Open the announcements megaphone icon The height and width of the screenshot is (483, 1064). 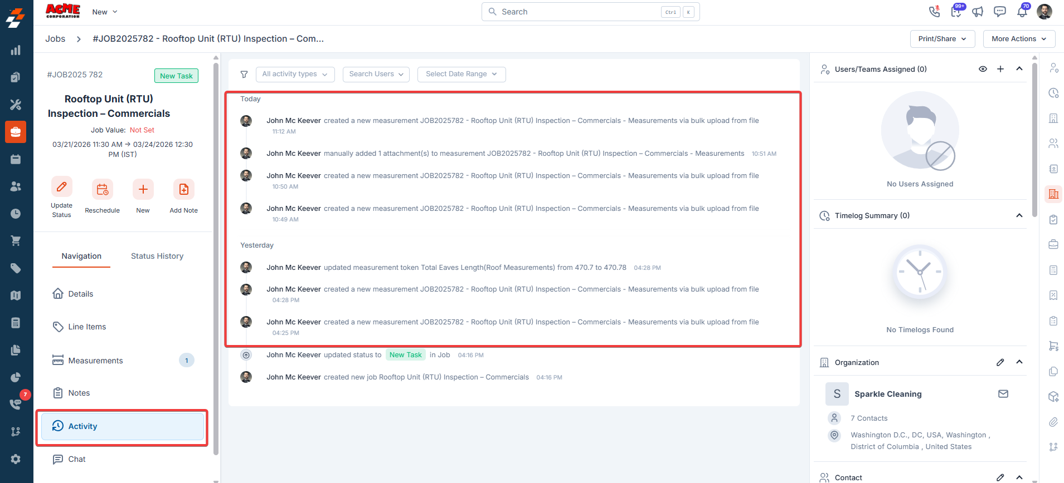coord(978,11)
